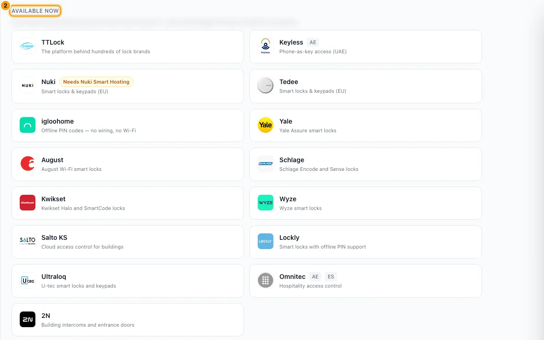Click the gray Omnitec grid icon
The height and width of the screenshot is (340, 544).
click(266, 280)
